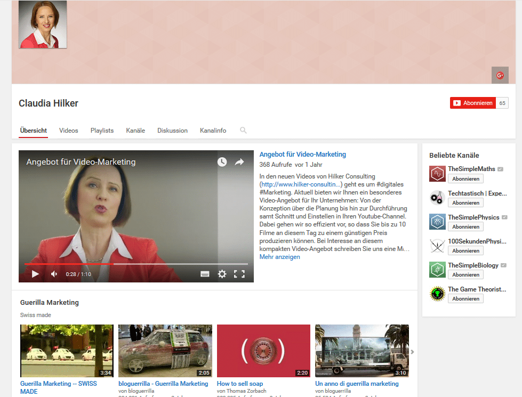Switch to the Videos tab

(x=69, y=131)
